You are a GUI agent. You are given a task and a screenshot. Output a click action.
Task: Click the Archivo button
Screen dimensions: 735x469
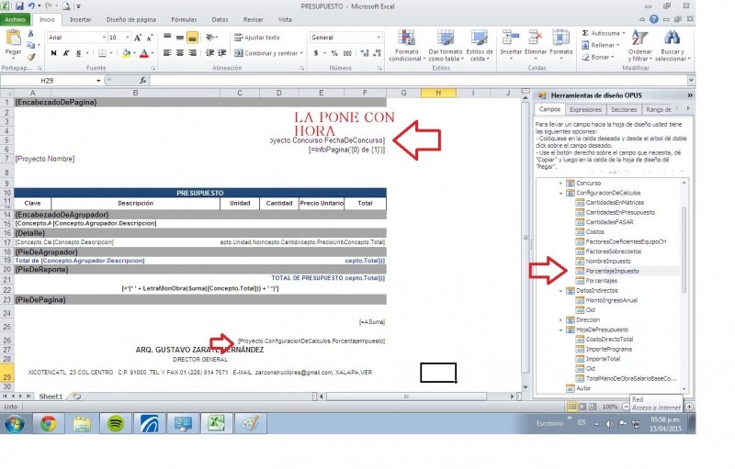(x=17, y=18)
